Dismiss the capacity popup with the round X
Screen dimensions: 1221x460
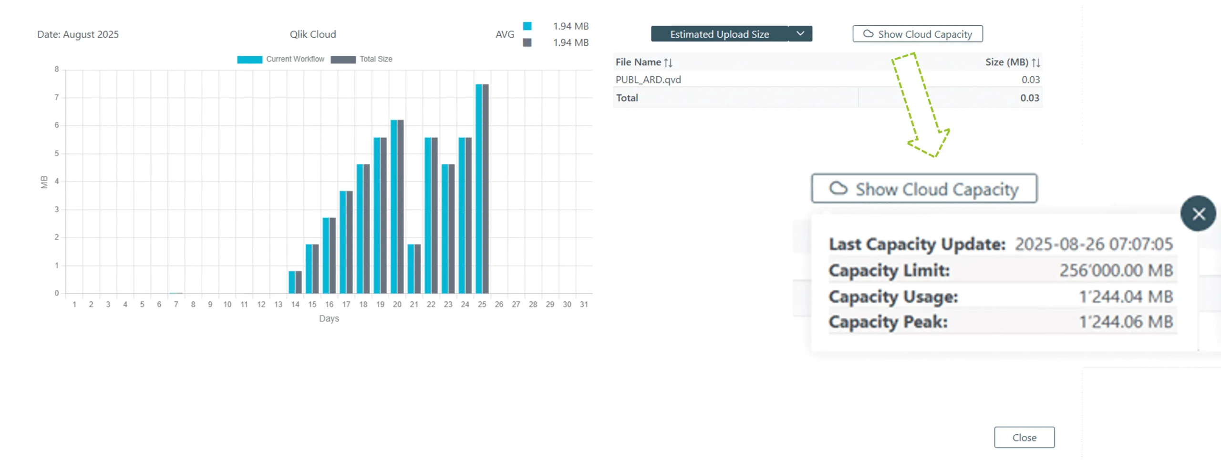1198,214
